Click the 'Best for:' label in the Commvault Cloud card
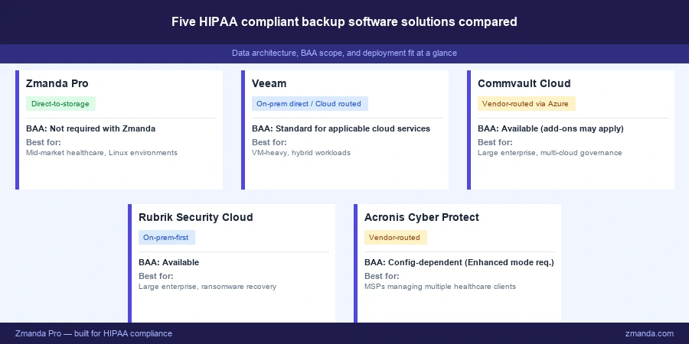Viewport: 689px width, 344px height. 495,142
